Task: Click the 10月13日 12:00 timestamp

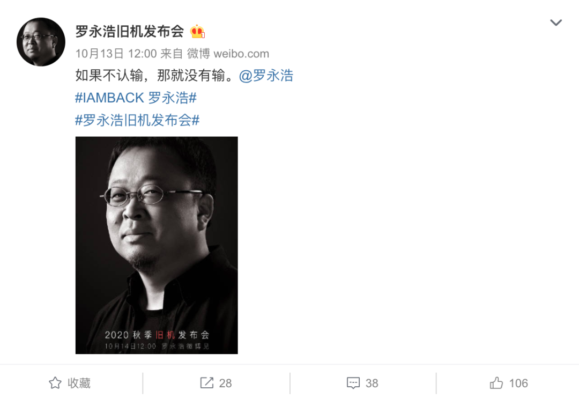Action: (116, 54)
